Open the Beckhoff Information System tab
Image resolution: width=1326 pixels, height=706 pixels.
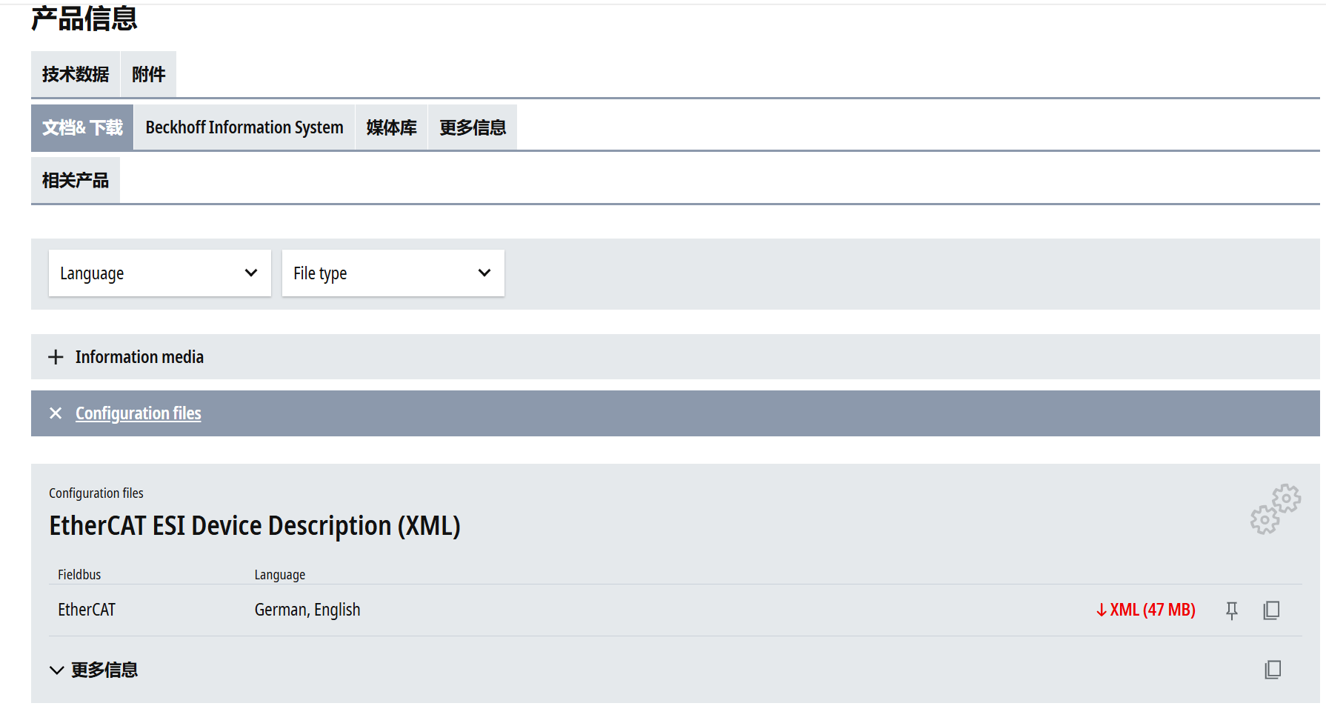coord(244,127)
